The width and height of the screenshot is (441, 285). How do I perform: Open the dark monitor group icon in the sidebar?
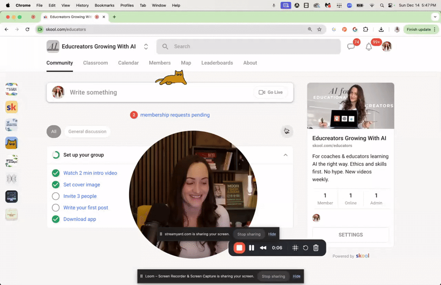12,197
